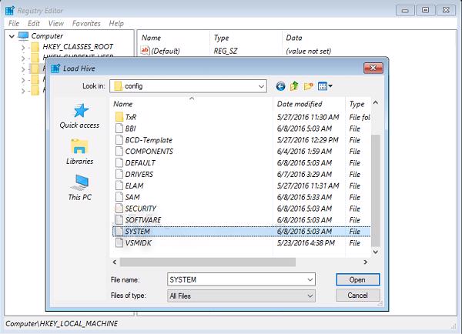Click the Cancel button
Viewport: 462px width, 334px height.
[x=358, y=295]
